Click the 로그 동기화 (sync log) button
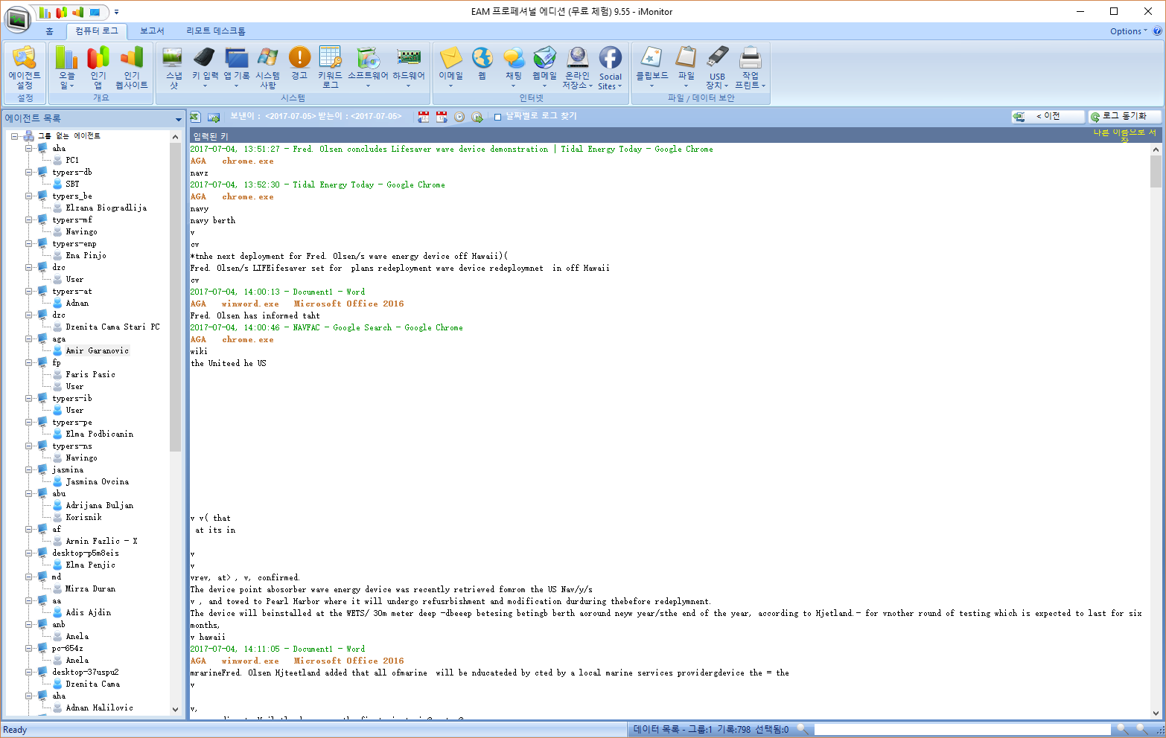The image size is (1166, 738). 1124,117
